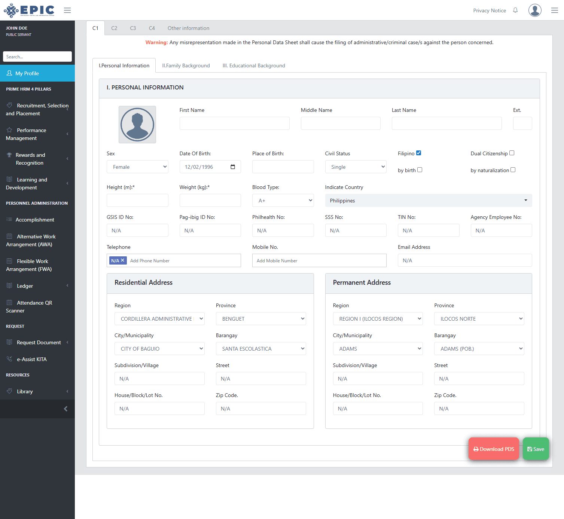Screen dimensions: 564x519
Task: Click the My Profile person icon
Action: 9,73
